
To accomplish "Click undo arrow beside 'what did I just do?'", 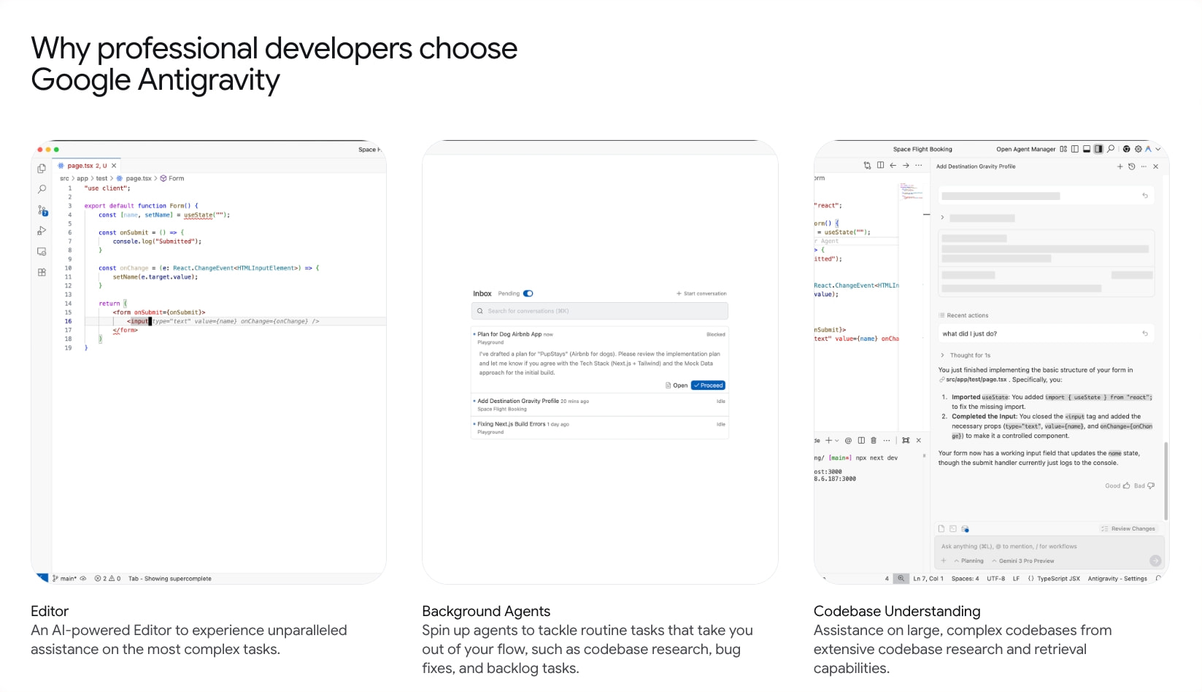I will point(1145,334).
